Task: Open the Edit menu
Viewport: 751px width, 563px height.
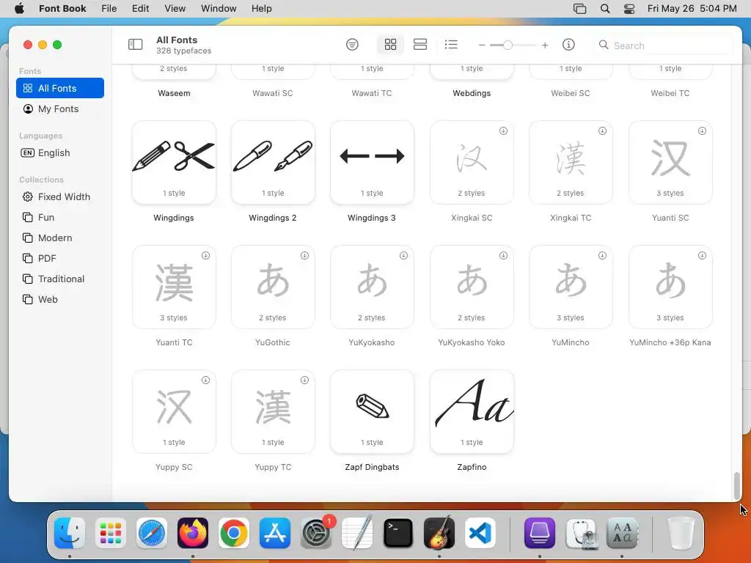Action: (x=140, y=8)
